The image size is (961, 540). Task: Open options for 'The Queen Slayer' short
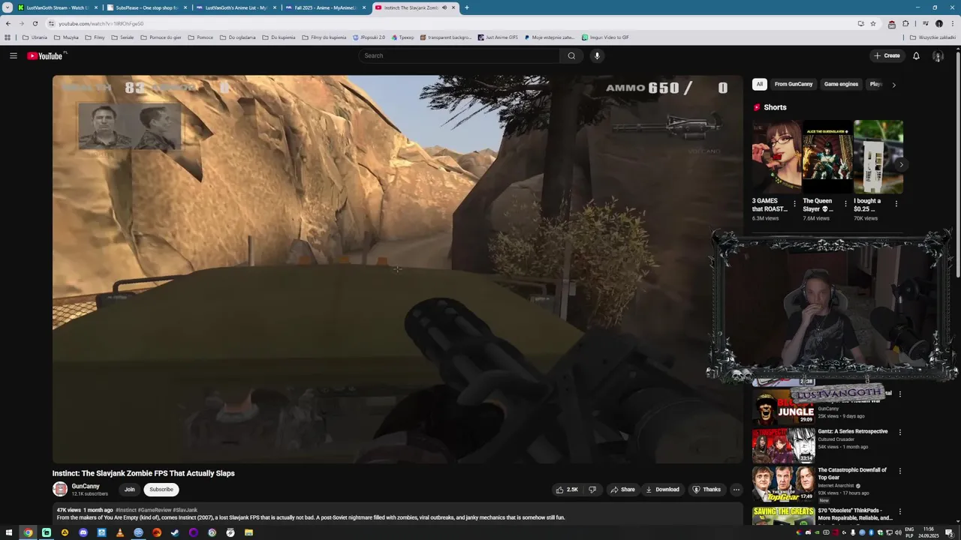coord(845,203)
